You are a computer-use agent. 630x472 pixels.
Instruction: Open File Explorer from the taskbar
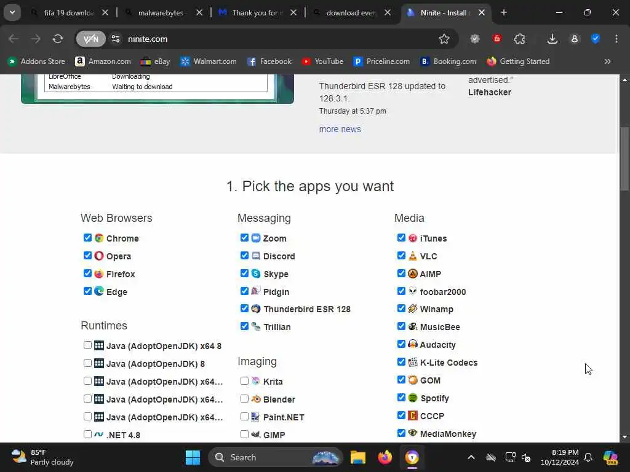(357, 457)
